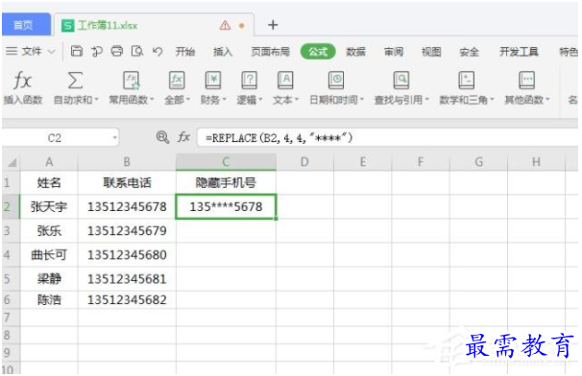The width and height of the screenshot is (582, 376).
Task: Open Lookup and Reference (查找与引用) icon
Action: (401, 81)
